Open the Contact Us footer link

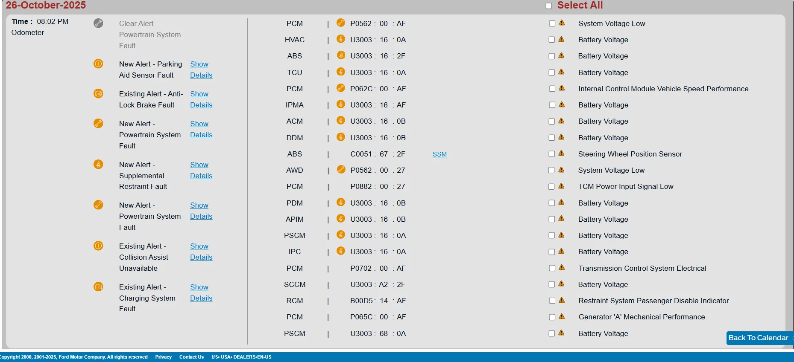coord(191,357)
